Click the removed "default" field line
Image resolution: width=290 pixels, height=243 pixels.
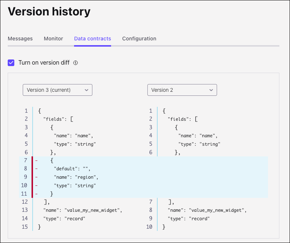pyautogui.click(x=72, y=169)
